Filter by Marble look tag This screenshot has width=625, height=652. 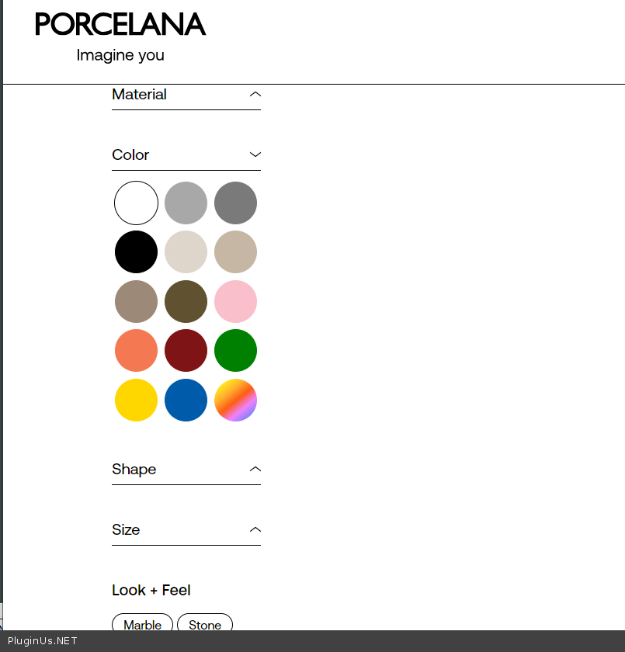pos(142,624)
